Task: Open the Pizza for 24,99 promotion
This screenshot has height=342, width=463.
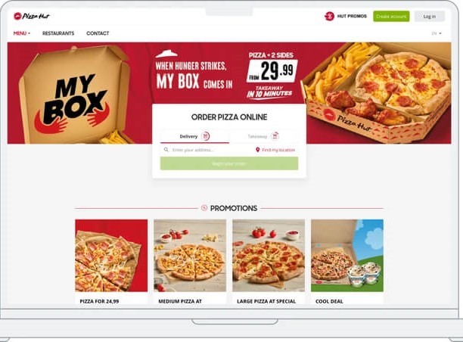Action: pos(111,261)
